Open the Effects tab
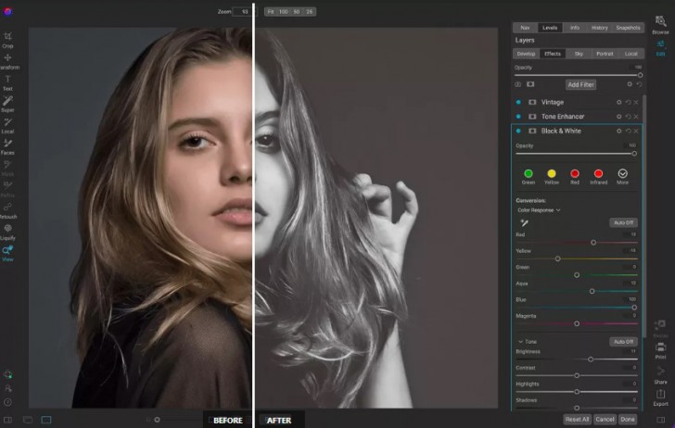 [x=553, y=54]
